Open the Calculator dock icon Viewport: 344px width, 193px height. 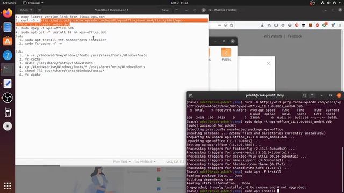pyautogui.click(x=8, y=113)
